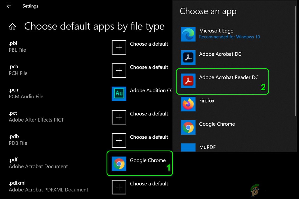The image size is (299, 199).
Task: Choose a default for .pdfxml document
Action: pos(149,184)
